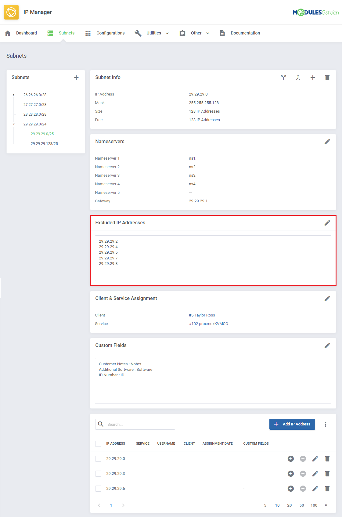Screen dimensions: 342x517
Task: Show unlimited entries with infinity option
Action: click(x=326, y=505)
